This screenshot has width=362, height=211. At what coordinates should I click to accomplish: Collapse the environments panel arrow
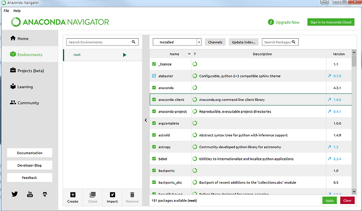146,120
